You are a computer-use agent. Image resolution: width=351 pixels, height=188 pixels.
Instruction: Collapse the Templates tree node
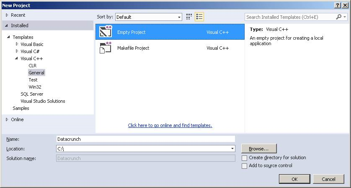pos(8,37)
